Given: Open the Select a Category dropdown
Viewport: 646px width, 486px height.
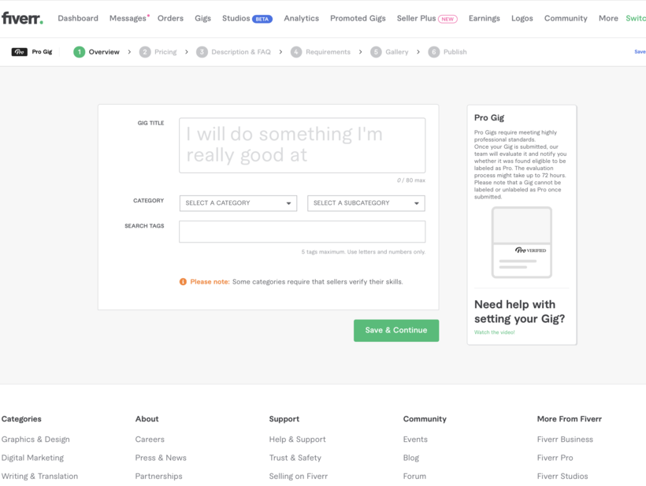Looking at the screenshot, I should 238,203.
